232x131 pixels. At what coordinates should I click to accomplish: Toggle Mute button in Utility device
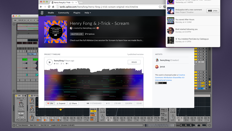19,98
